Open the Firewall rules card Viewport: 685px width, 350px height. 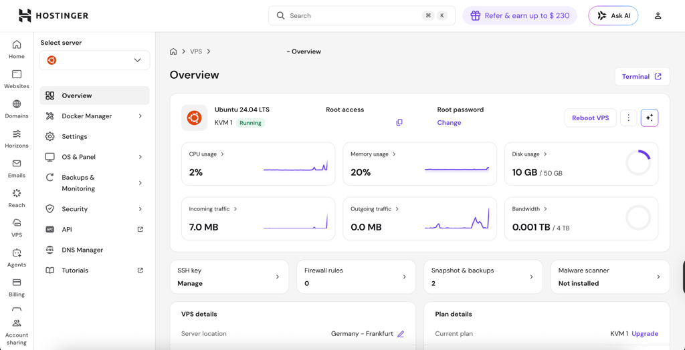point(356,277)
